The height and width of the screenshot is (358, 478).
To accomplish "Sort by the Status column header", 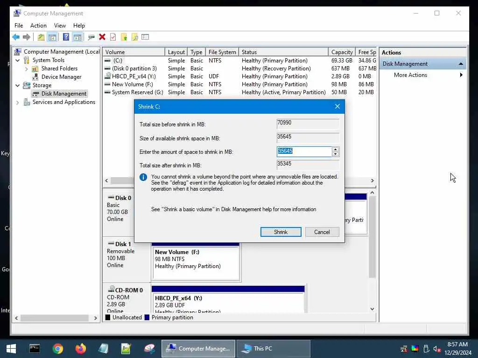I will point(283,52).
